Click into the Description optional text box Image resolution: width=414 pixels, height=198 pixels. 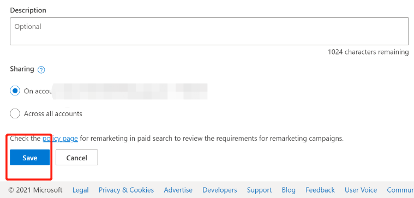(209, 32)
